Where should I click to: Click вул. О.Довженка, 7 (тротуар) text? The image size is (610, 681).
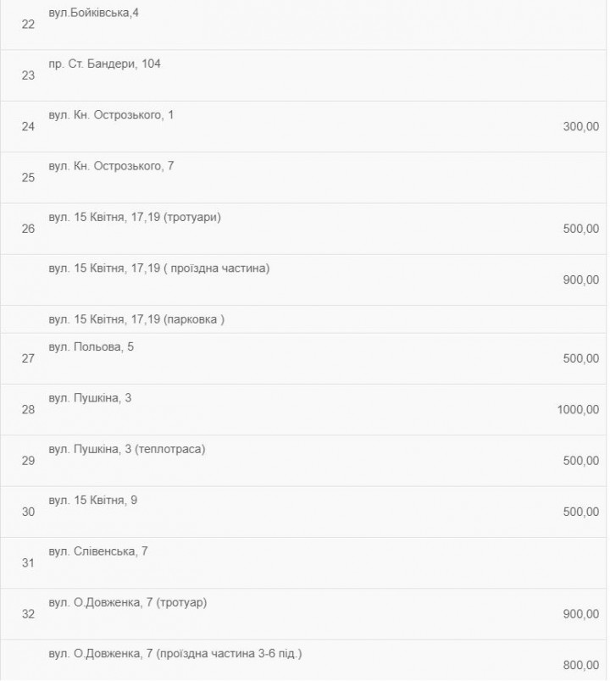[128, 603]
